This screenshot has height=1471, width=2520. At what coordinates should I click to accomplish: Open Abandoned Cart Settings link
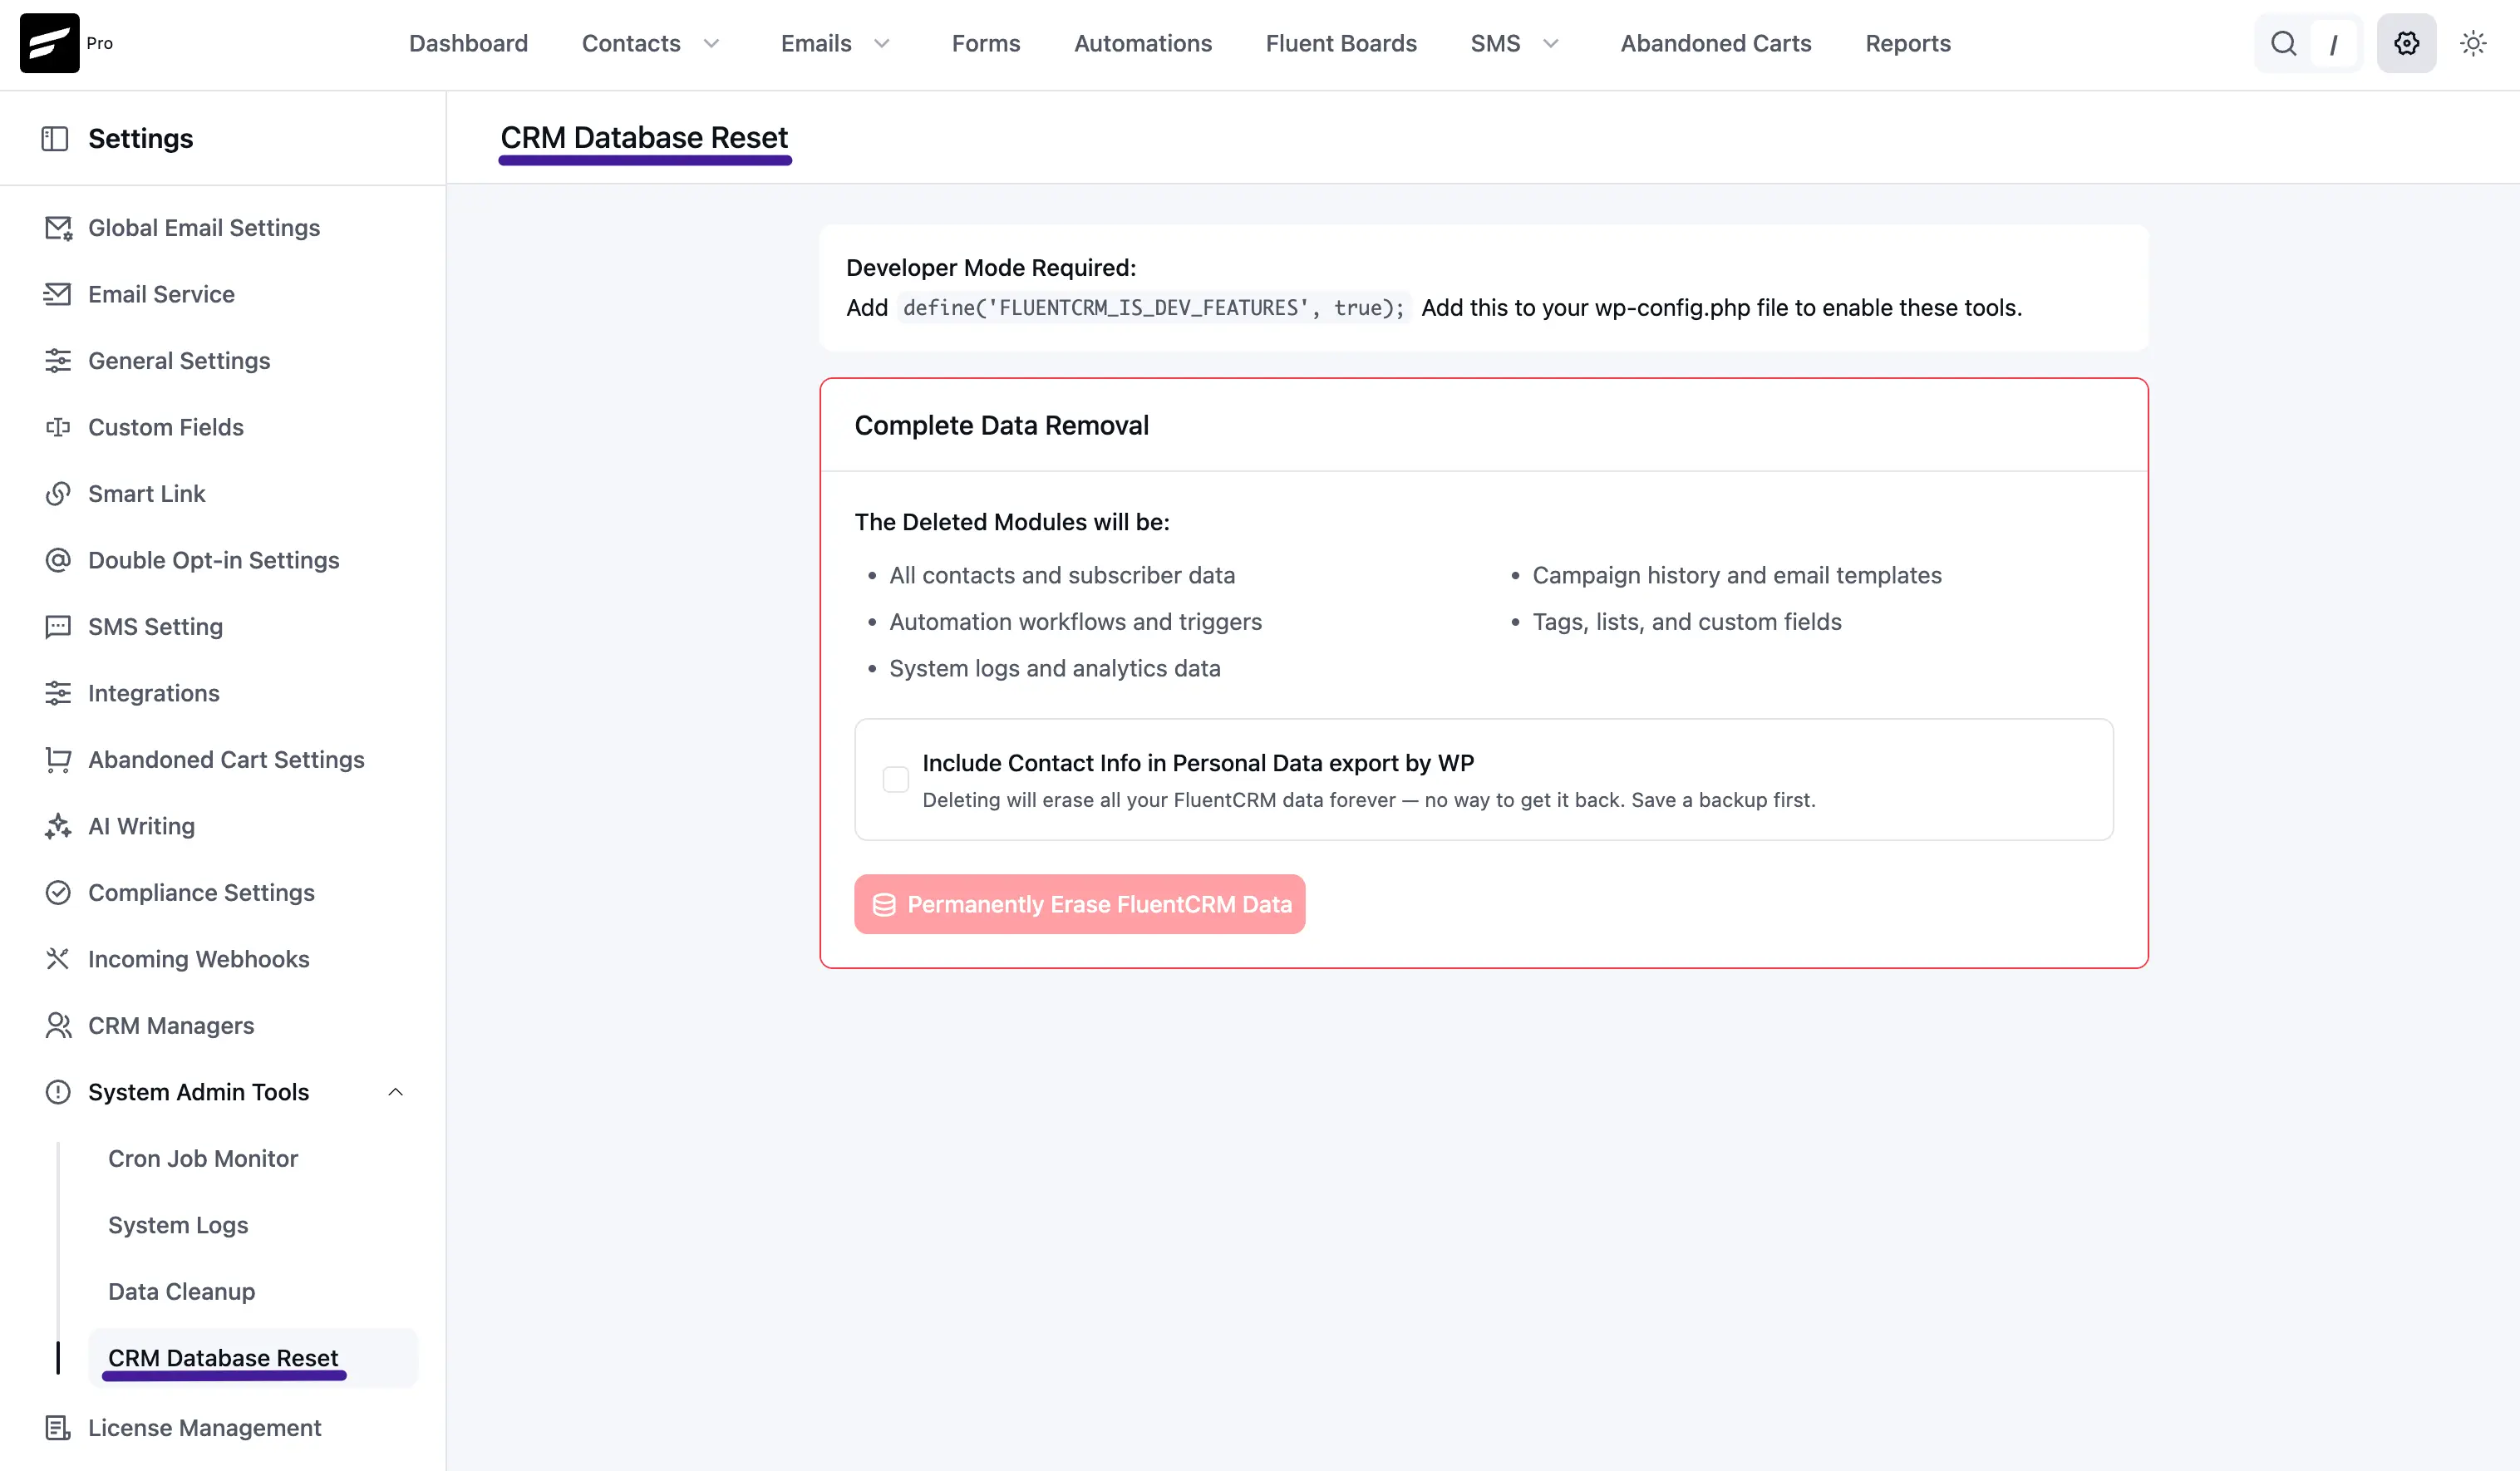[226, 760]
